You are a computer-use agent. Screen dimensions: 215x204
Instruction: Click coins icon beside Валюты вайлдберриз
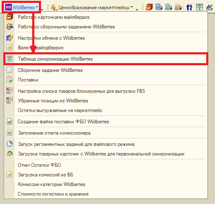click(x=10, y=47)
